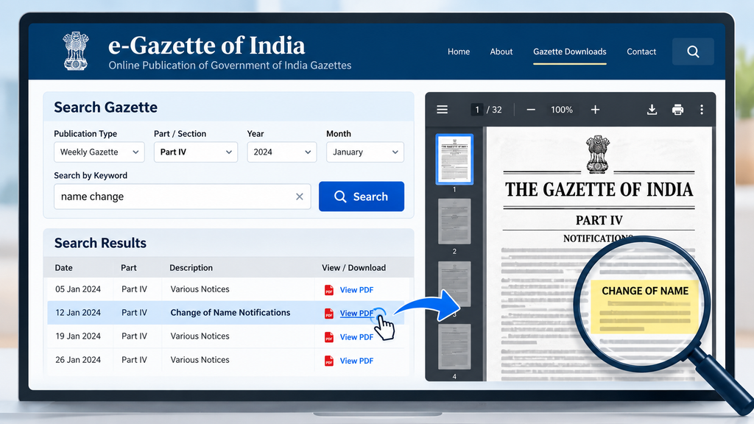
Task: Click Various Notices in the 05 Jan row
Action: (x=200, y=289)
